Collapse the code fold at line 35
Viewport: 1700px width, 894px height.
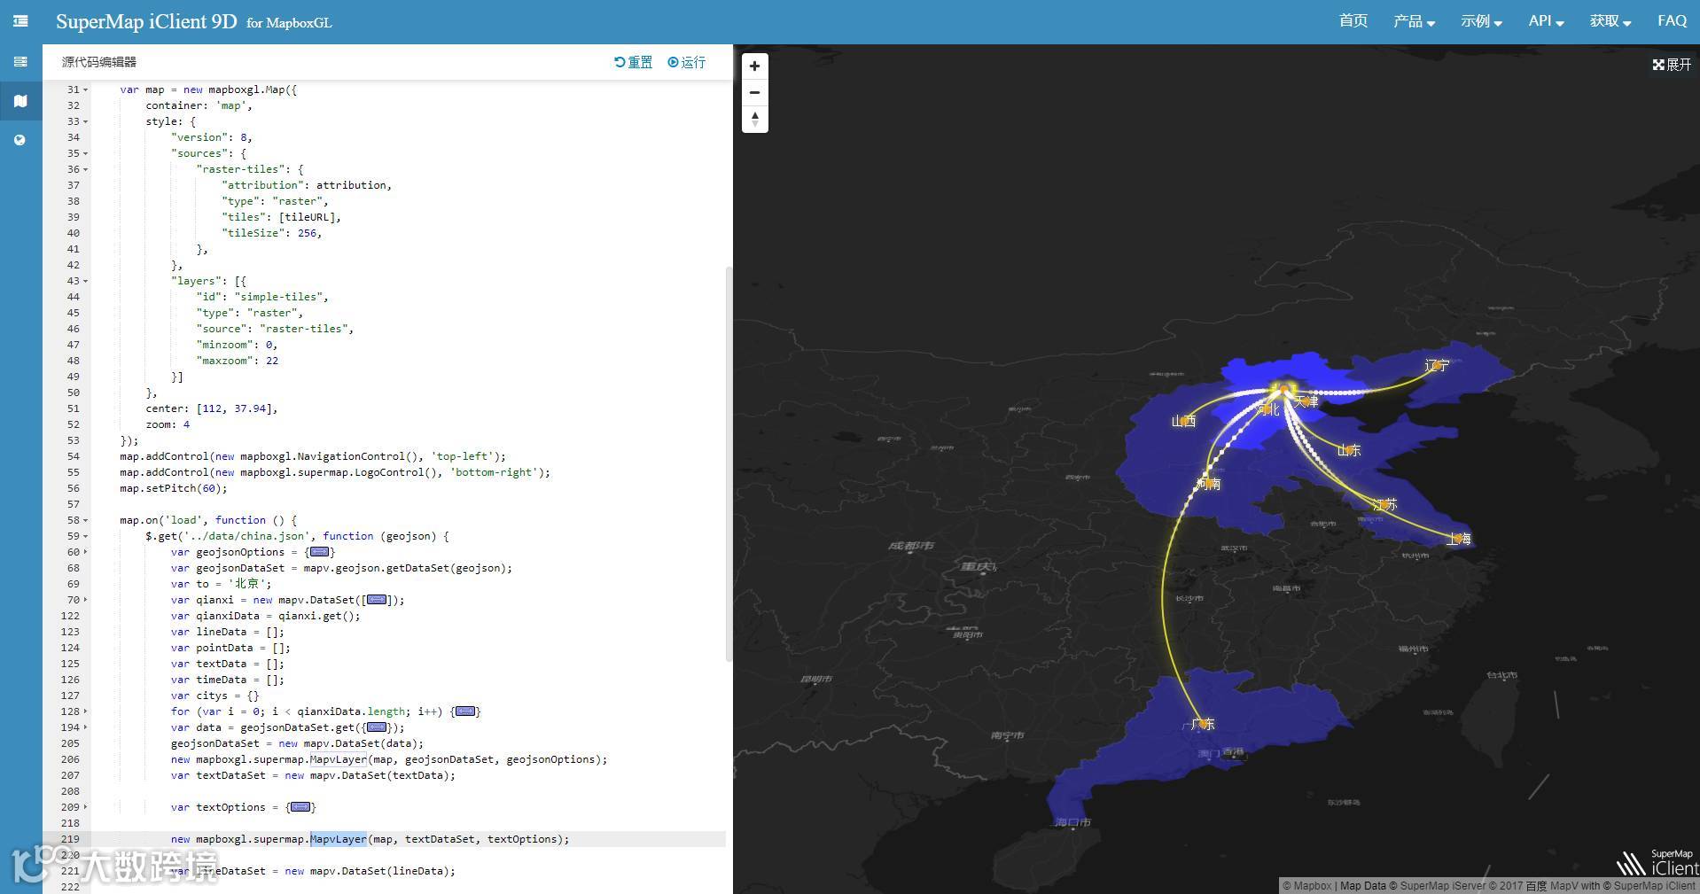[x=86, y=153]
